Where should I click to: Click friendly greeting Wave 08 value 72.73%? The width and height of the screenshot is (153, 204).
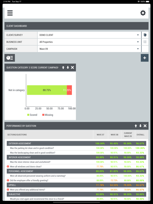click(114, 180)
